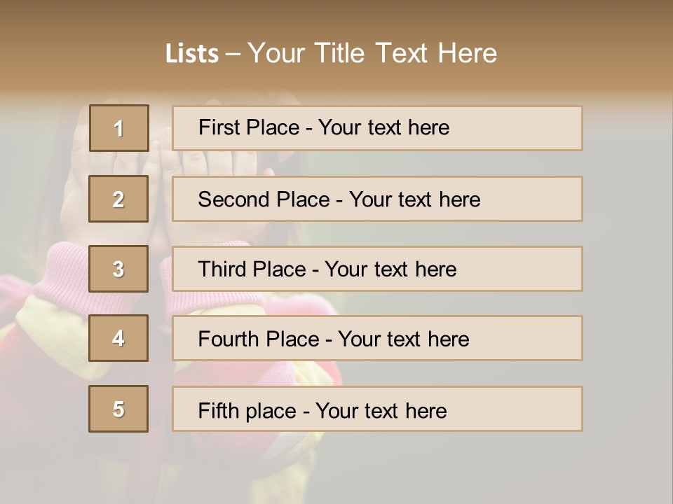The height and width of the screenshot is (504, 673).
Task: Choose the number 5 box
Action: coord(118,409)
